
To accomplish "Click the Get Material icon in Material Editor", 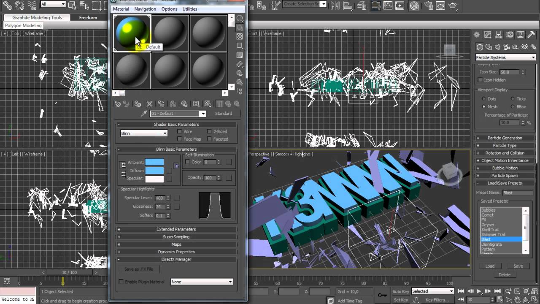I will 118,104.
